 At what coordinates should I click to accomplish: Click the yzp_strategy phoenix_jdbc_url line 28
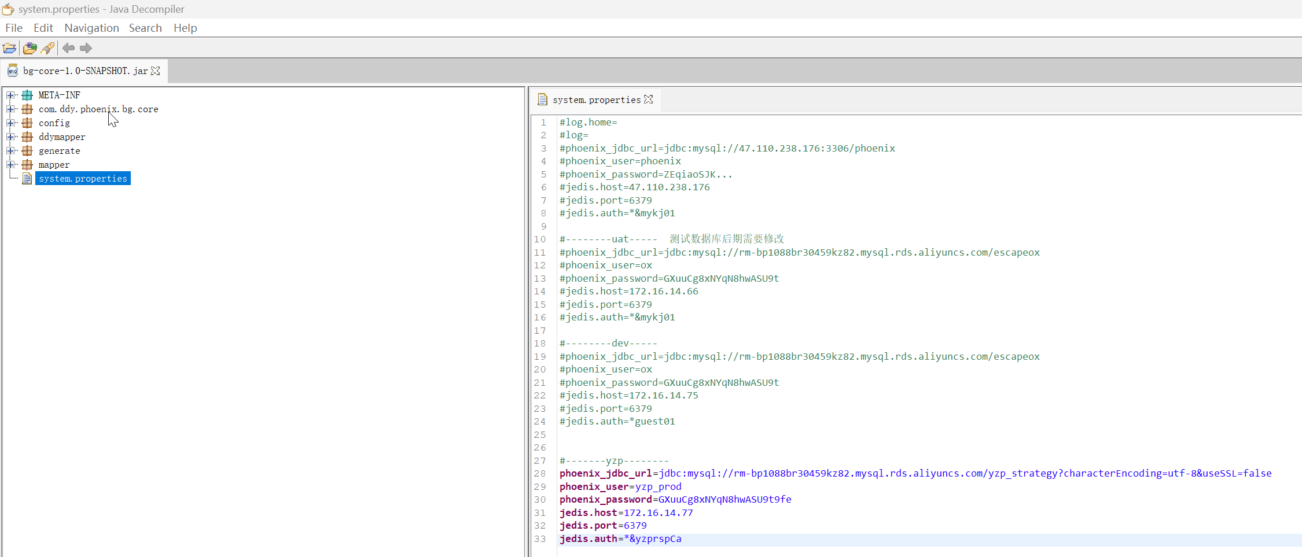pos(915,473)
